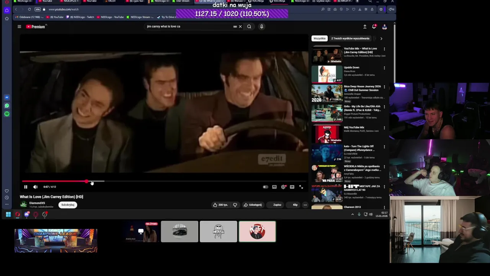
Task: Mute the video via the speaker icon
Action: [35, 187]
